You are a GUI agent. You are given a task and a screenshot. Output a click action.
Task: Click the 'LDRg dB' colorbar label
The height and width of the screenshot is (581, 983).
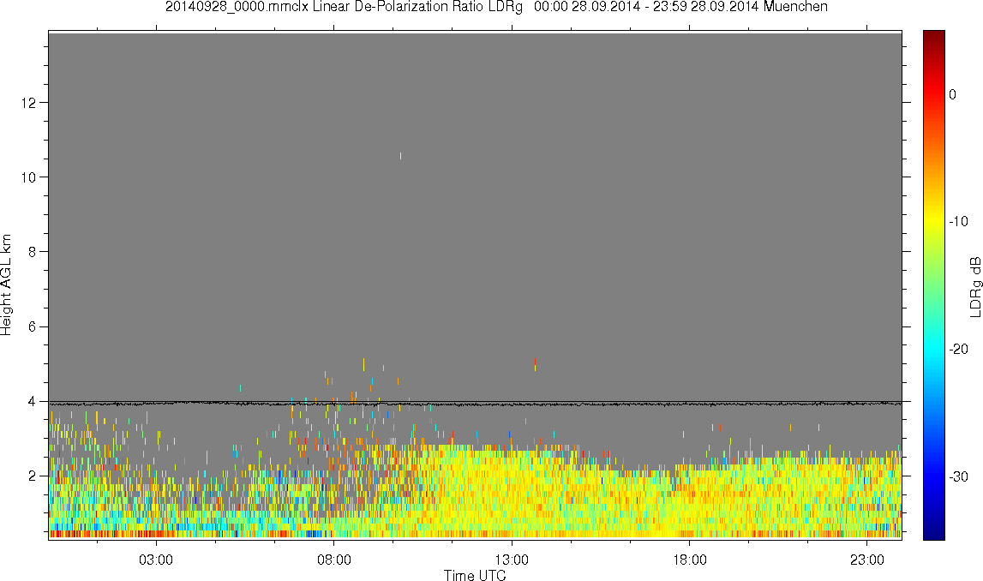(x=974, y=286)
